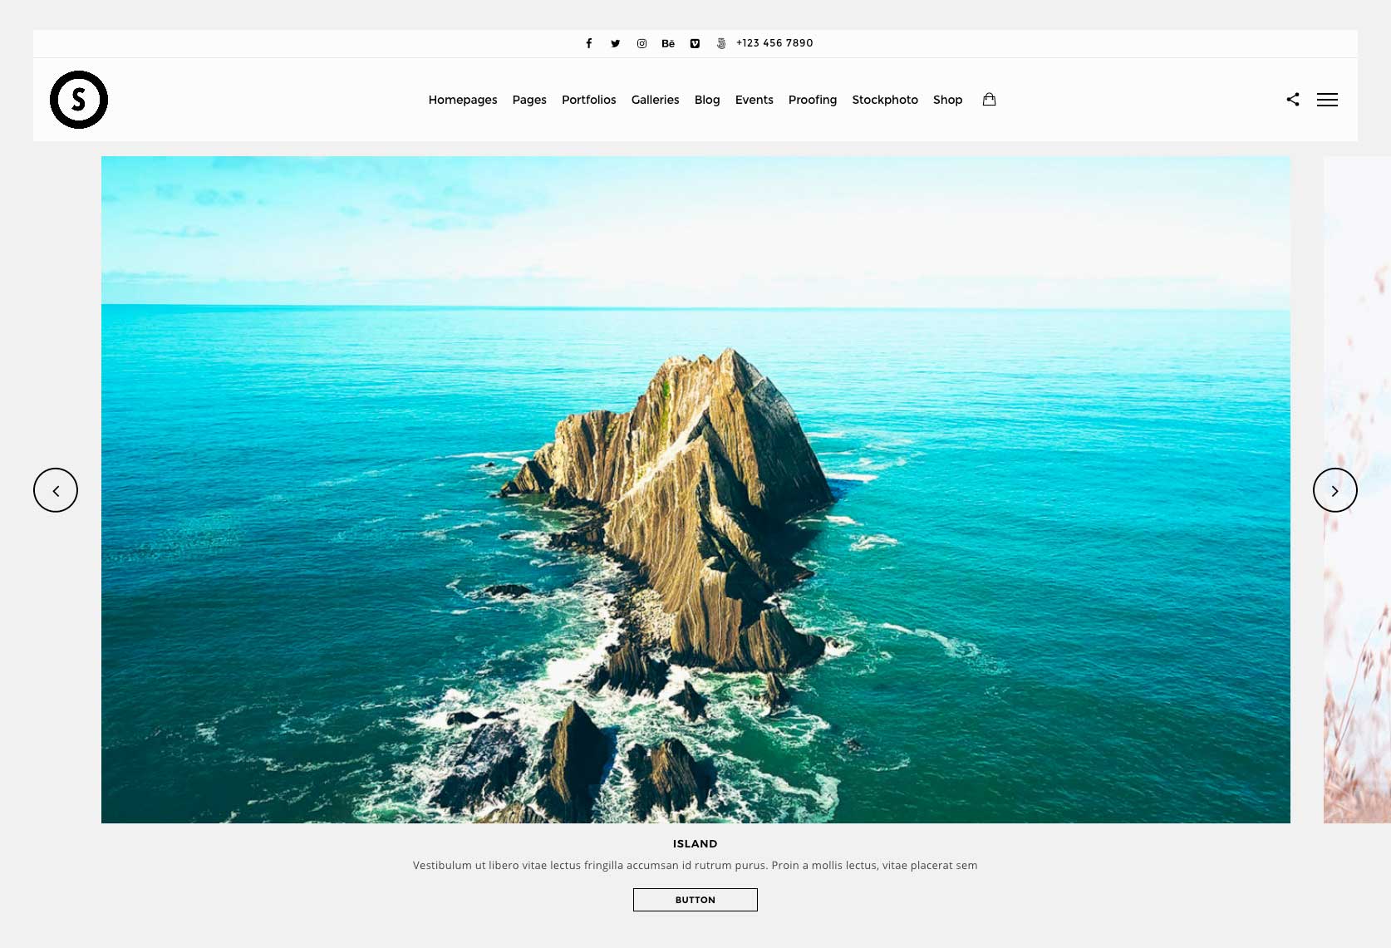The height and width of the screenshot is (948, 1391).
Task: Click the BUTTON below the Island caption
Action: (x=695, y=900)
